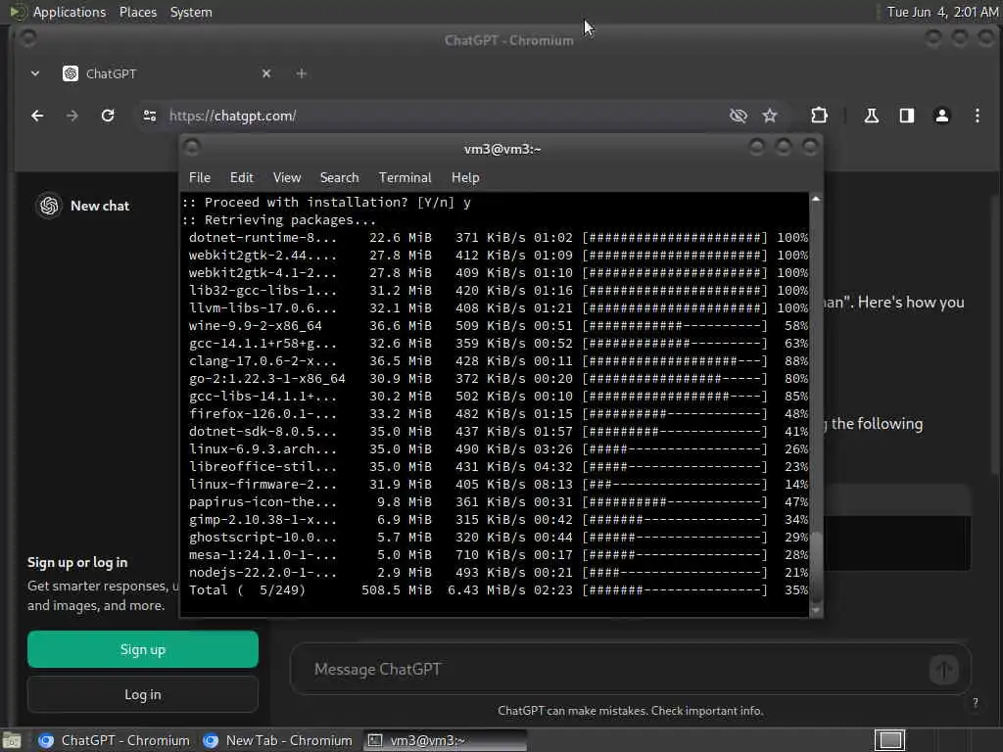Click the wine-9.9-2-x86_64 download line
The height and width of the screenshot is (752, 1003).
[498, 326]
